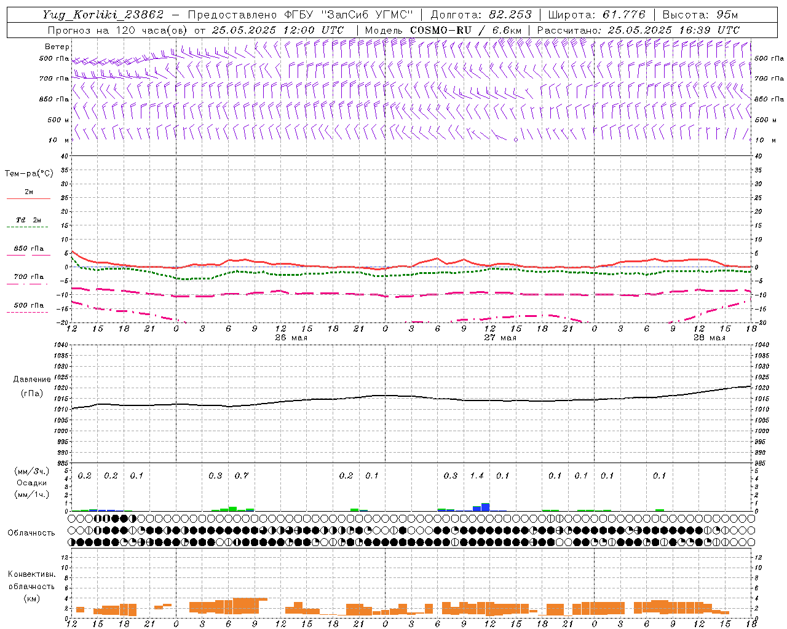Click the computed time 25.05.2025 16:39 UTC
Screen dimensions: 787x629
674,30
